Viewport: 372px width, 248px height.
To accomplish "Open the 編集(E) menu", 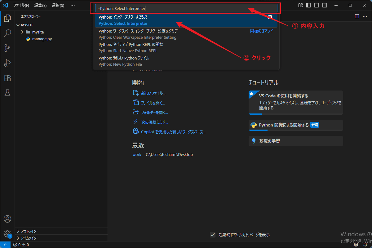I will point(40,5).
